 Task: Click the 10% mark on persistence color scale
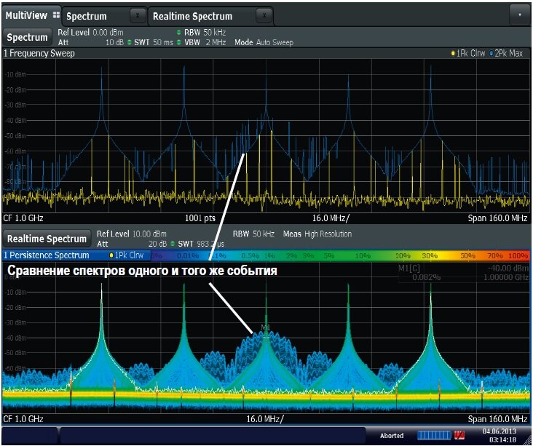tap(363, 255)
